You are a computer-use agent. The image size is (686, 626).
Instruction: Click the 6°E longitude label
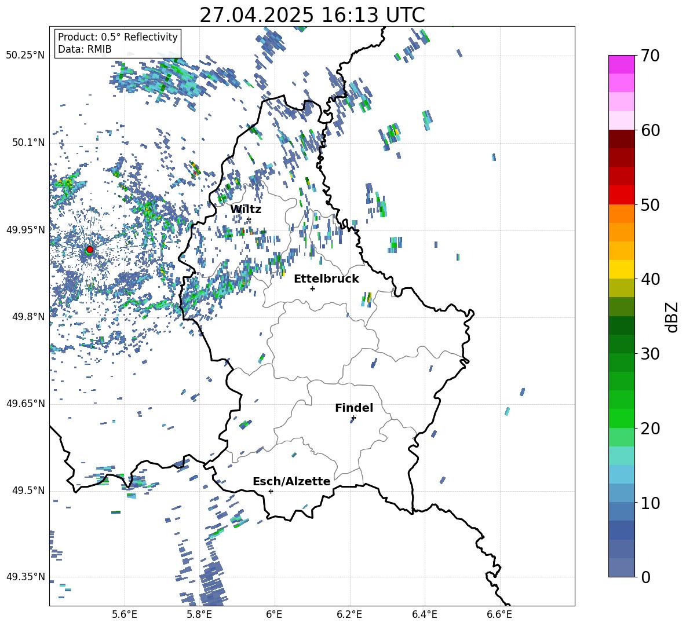[274, 614]
